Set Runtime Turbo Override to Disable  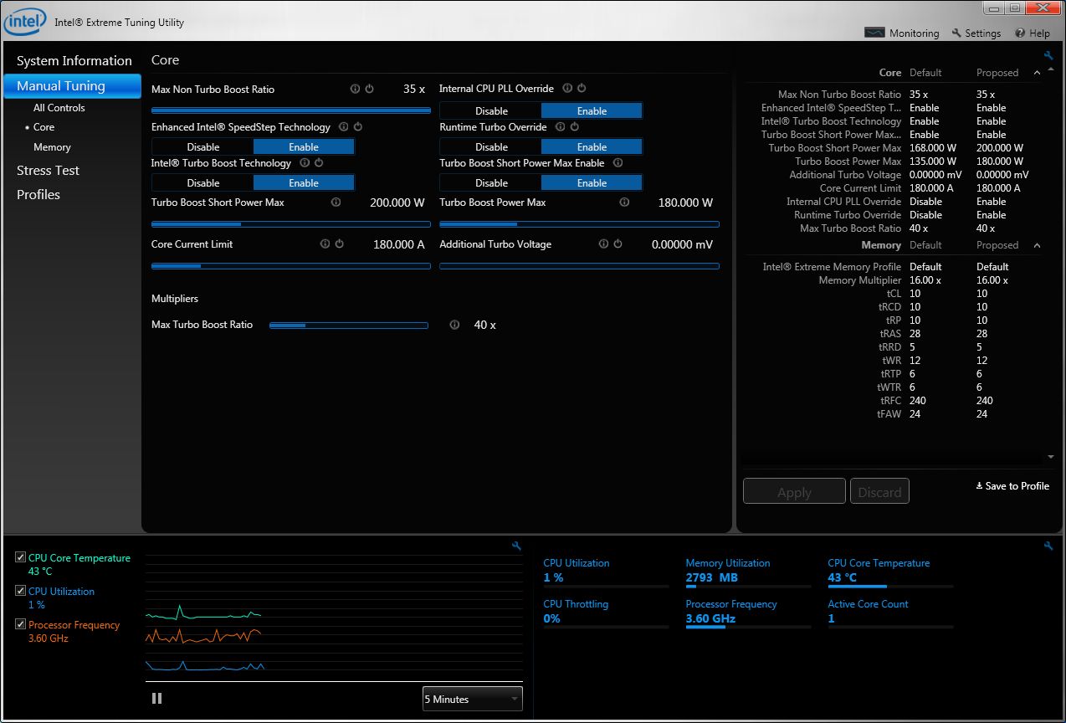coord(491,146)
